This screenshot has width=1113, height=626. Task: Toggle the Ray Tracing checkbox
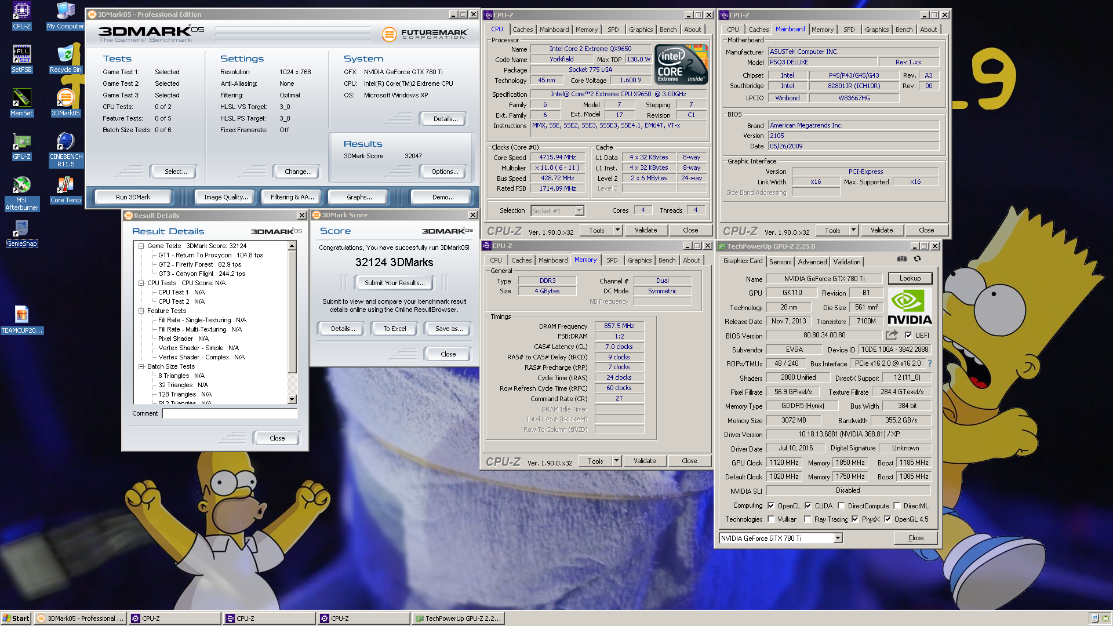click(808, 519)
